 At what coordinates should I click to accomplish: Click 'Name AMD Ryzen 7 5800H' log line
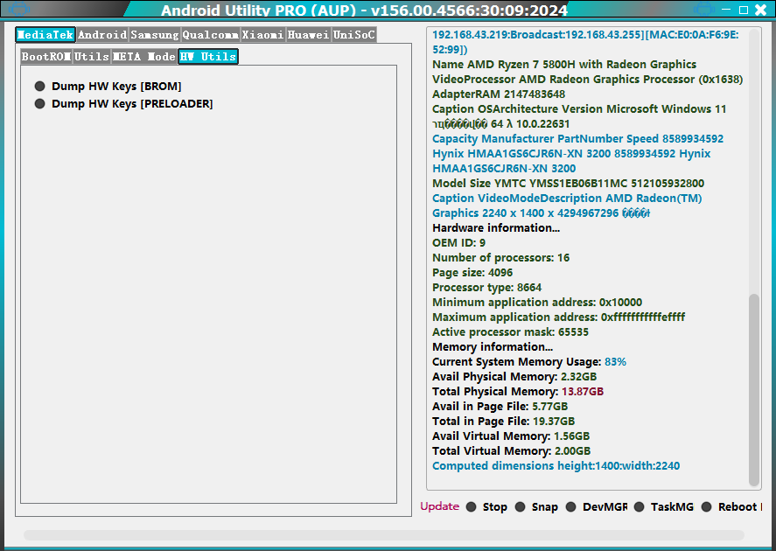click(x=564, y=65)
